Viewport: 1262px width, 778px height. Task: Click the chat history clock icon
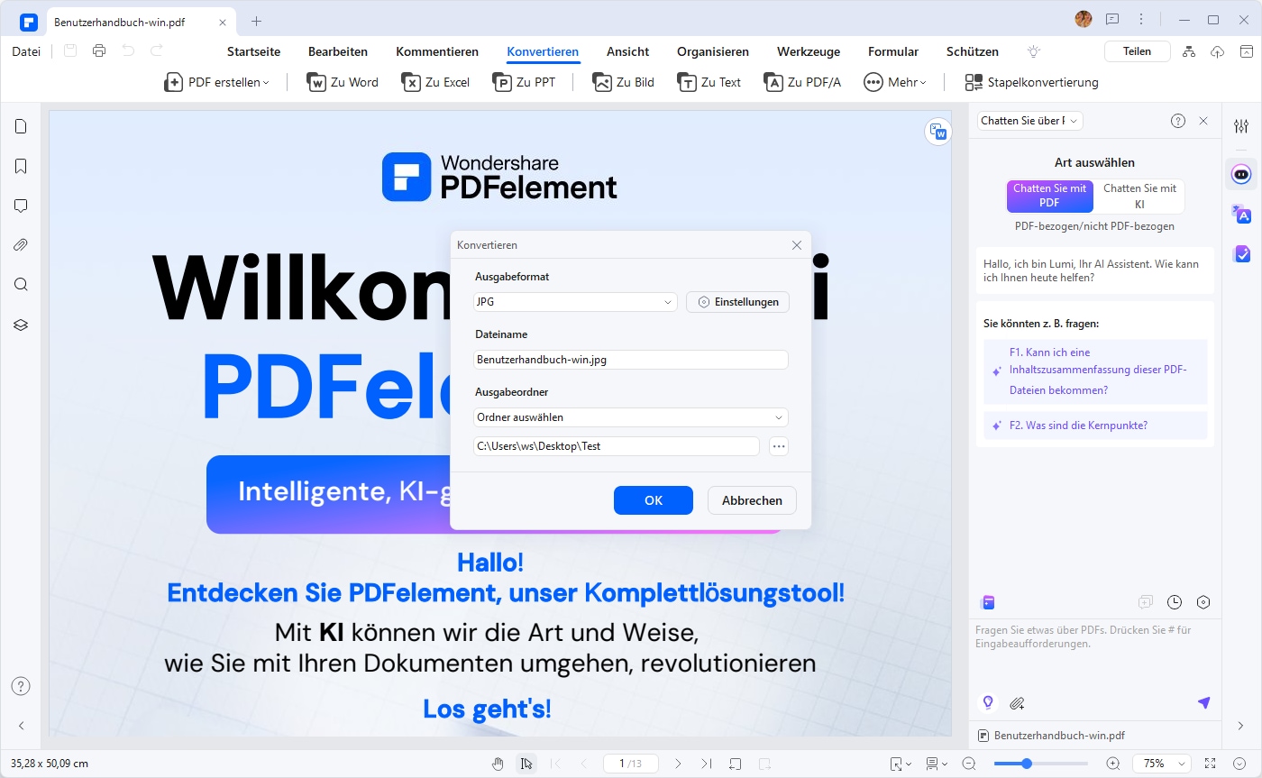tap(1175, 602)
